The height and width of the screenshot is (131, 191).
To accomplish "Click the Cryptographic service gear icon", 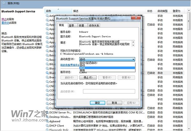I will pyautogui.click(x=47, y=108).
